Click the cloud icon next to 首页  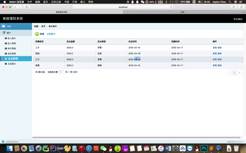(x=3, y=26)
